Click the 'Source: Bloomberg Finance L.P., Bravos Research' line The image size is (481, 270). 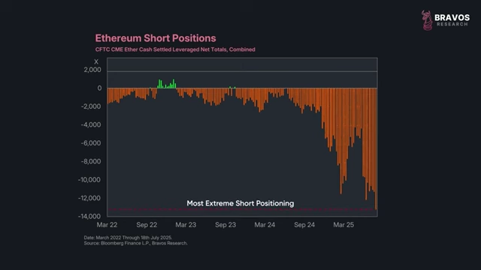click(x=135, y=243)
